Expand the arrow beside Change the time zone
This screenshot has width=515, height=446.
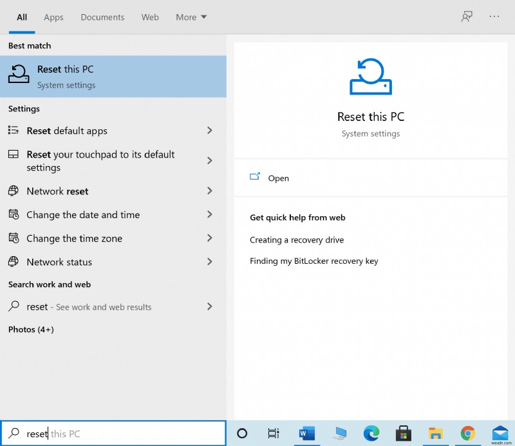[209, 238]
